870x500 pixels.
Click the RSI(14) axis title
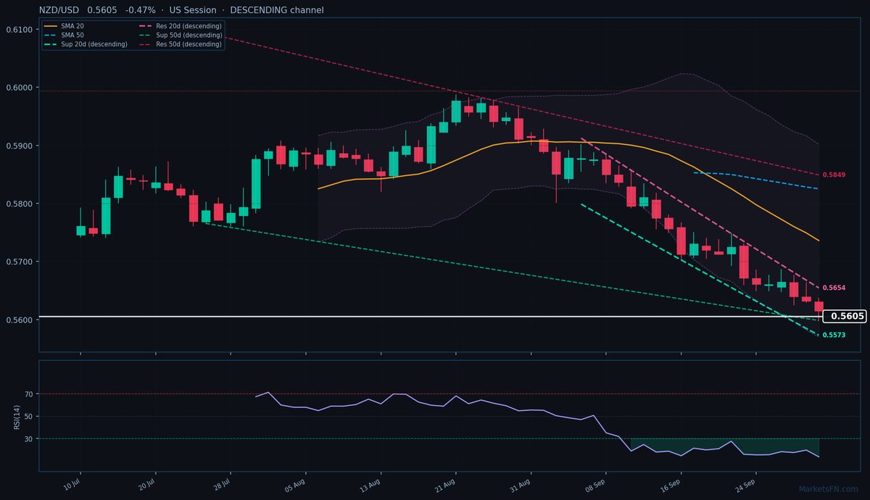point(17,416)
